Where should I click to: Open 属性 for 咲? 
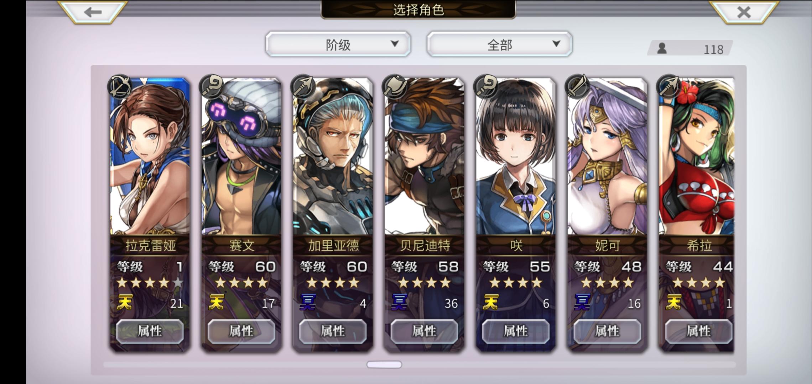click(516, 331)
